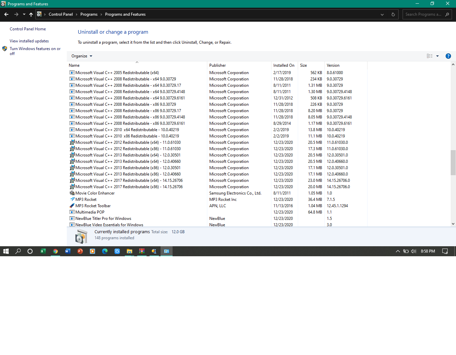
Task: Click the MP3 Rocket Toolbar icon
Action: pyautogui.click(x=72, y=206)
